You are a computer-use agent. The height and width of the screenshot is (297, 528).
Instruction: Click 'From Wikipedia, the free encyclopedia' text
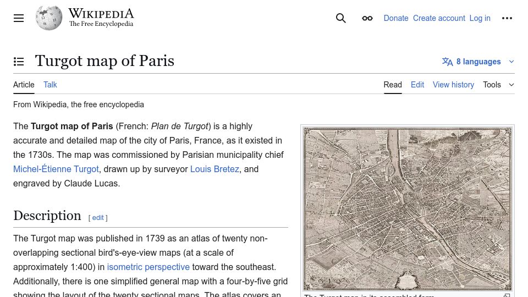coord(79,105)
